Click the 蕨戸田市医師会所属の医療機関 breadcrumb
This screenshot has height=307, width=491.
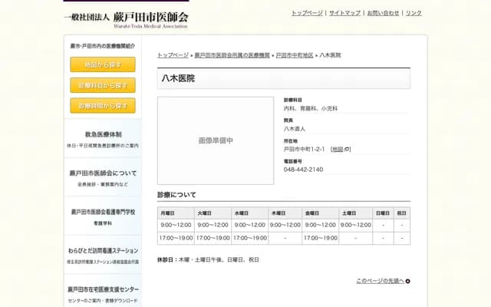coord(232,55)
